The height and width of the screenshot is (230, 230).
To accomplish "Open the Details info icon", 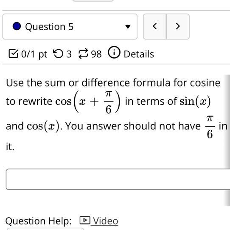I will 114,52.
